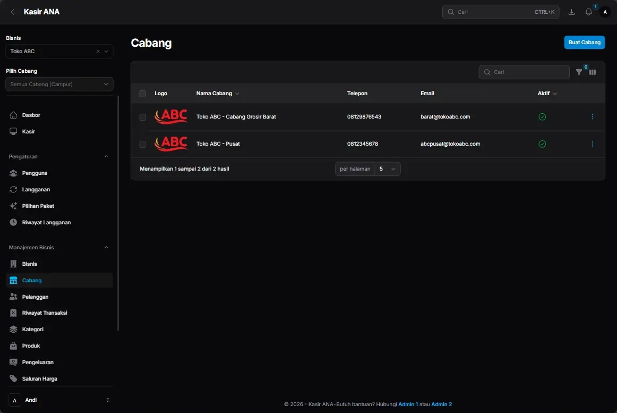The height and width of the screenshot is (413, 617).
Task: Open Pelanggan in the sidebar
Action: 59,297
